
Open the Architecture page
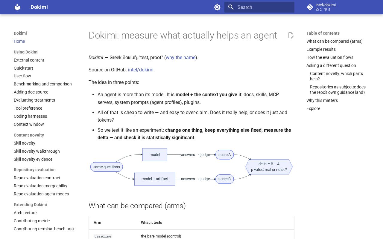[25, 213]
